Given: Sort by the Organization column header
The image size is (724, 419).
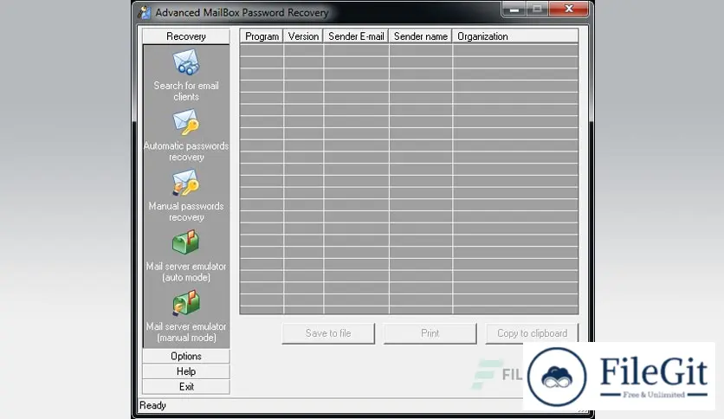Looking at the screenshot, I should pos(515,36).
